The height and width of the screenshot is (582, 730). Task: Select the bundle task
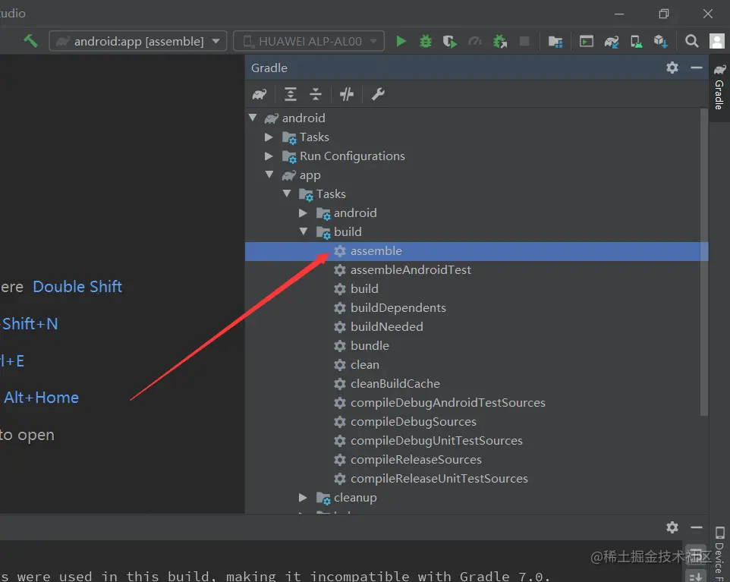point(370,346)
